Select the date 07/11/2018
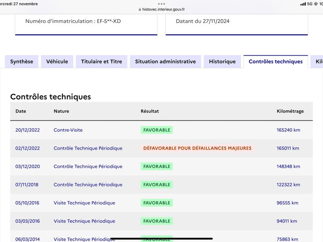 [x=27, y=185]
